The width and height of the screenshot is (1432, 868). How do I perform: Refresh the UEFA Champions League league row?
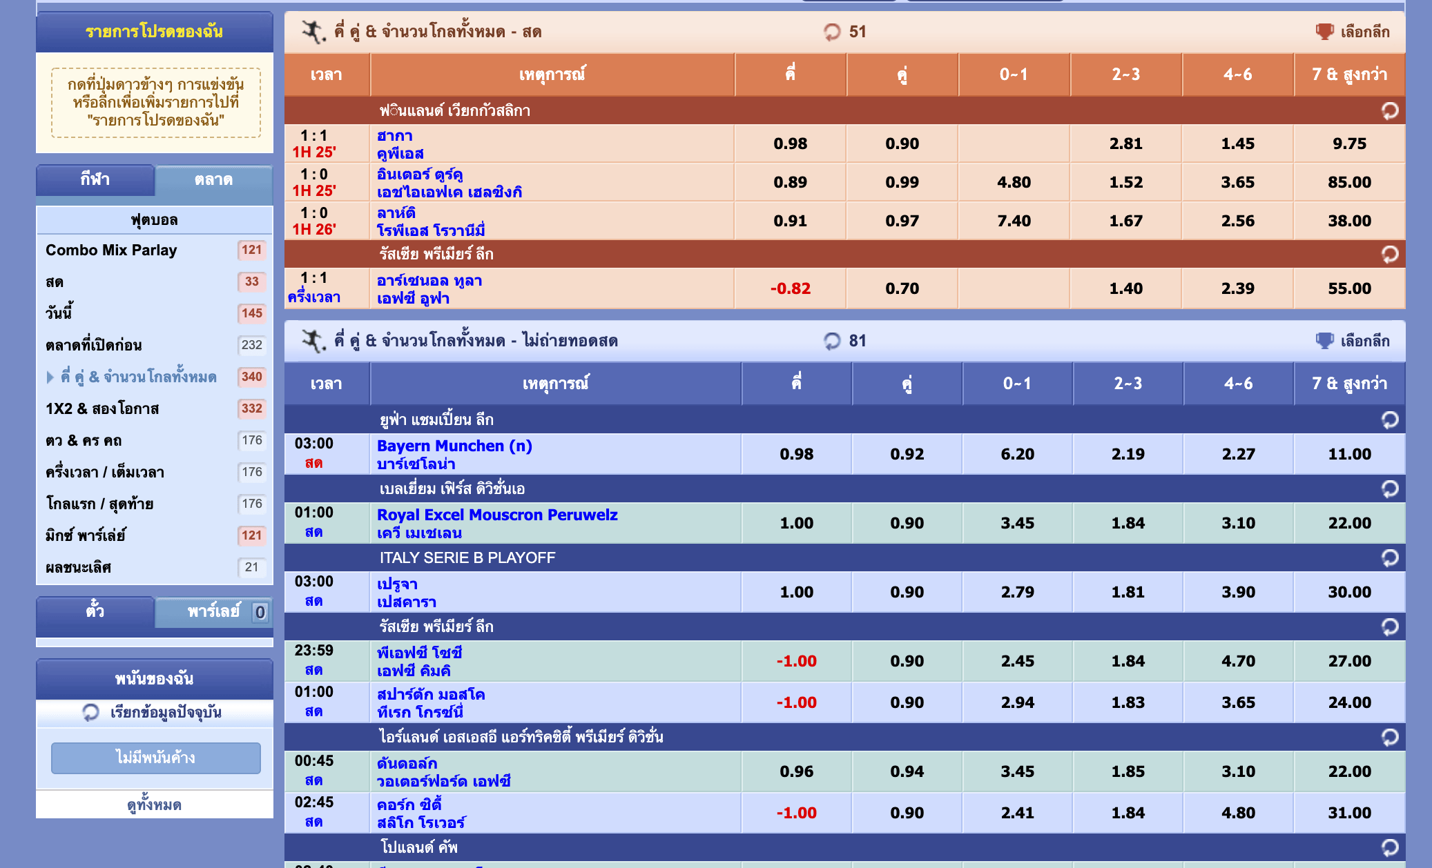(1389, 420)
